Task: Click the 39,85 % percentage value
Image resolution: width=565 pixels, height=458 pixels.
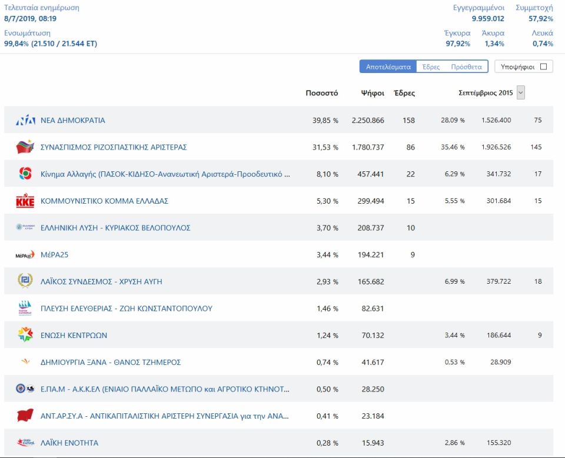Action: (x=325, y=120)
